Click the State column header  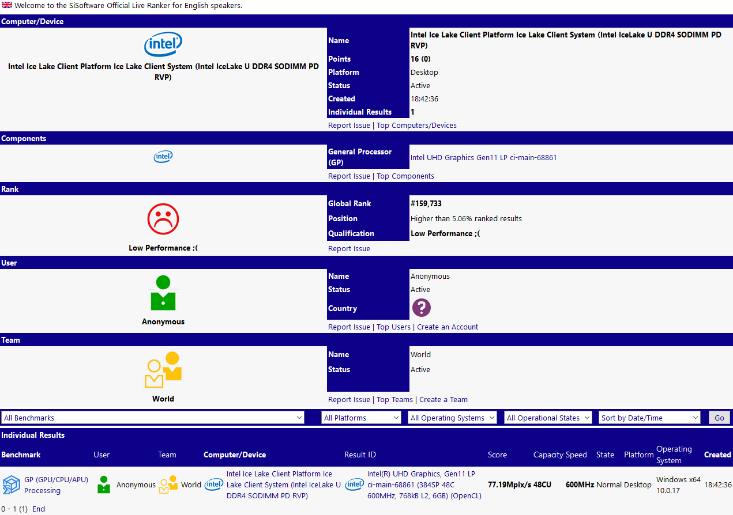click(605, 455)
